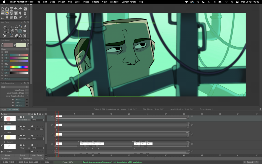262x164 pixels.
Task: Select the straight Line tool
Action: [8, 27]
